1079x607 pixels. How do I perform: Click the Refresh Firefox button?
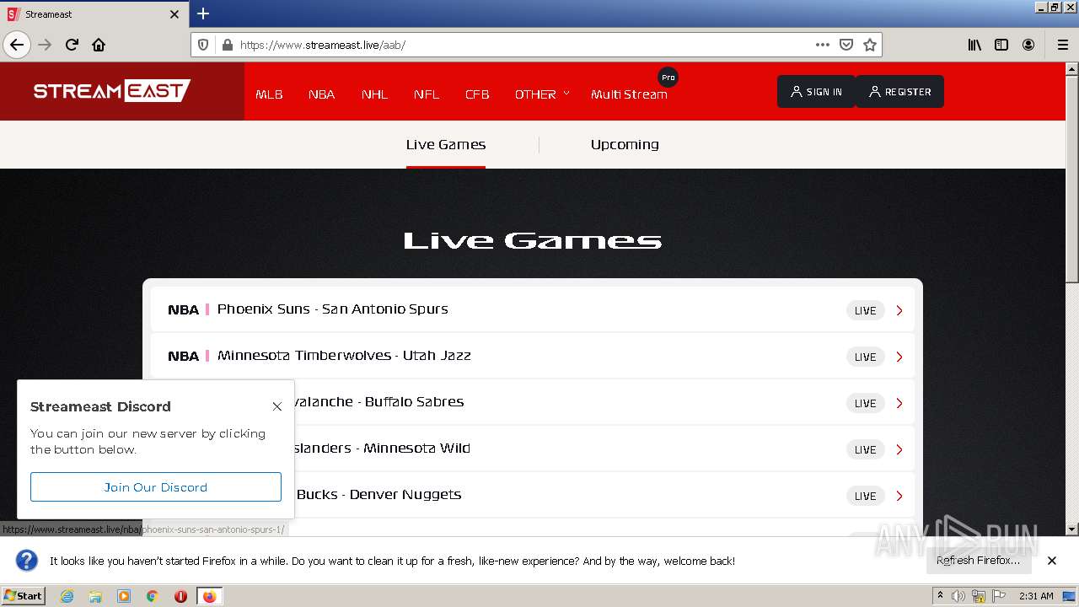click(978, 560)
